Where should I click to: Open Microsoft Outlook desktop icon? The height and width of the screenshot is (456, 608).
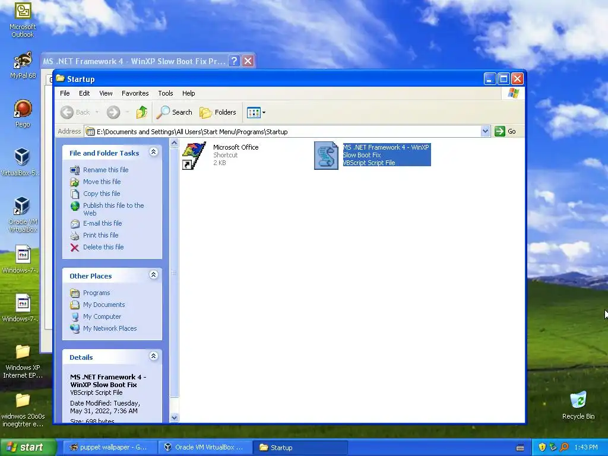tap(23, 20)
